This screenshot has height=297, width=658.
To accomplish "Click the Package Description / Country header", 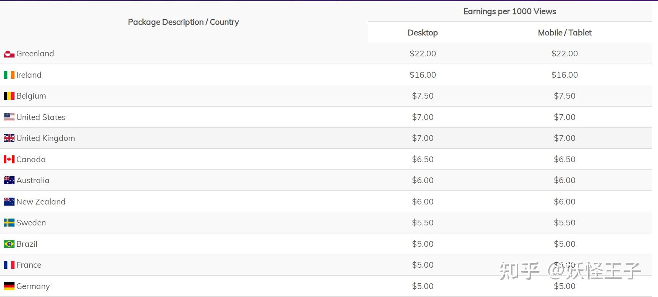I will 183,22.
